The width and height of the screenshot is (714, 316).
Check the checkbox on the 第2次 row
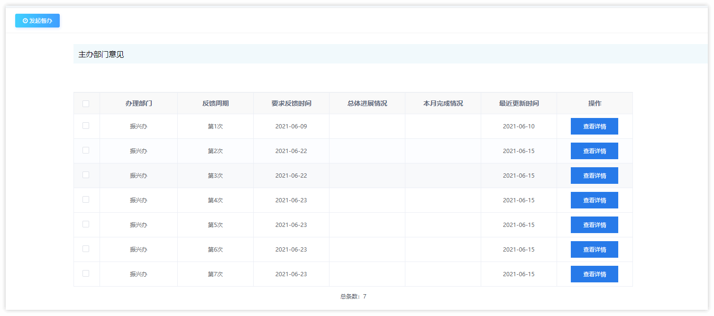point(86,151)
